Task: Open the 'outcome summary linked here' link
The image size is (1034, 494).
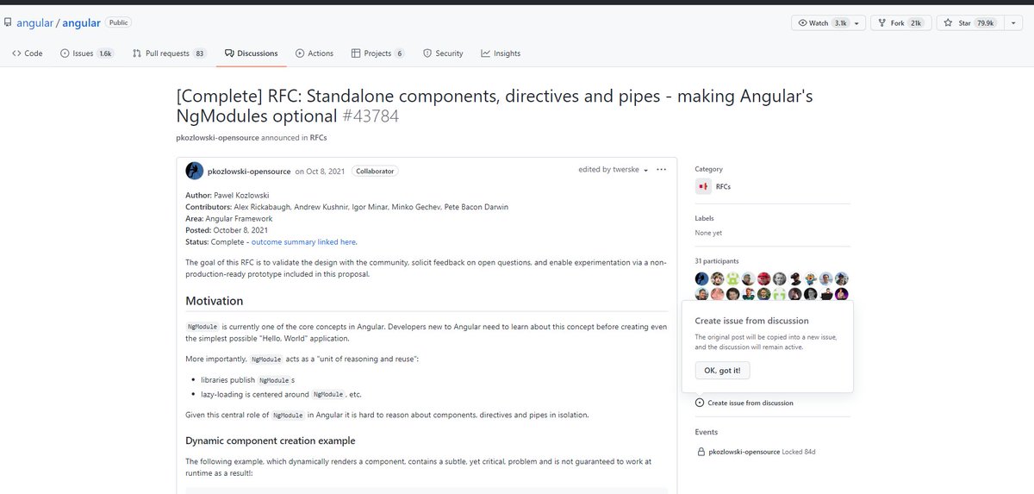Action: click(303, 242)
